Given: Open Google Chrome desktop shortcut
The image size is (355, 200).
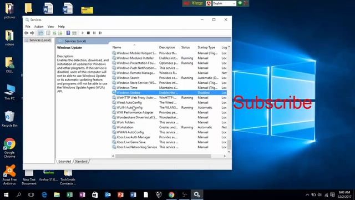Looking at the screenshot, I should coord(9,148).
